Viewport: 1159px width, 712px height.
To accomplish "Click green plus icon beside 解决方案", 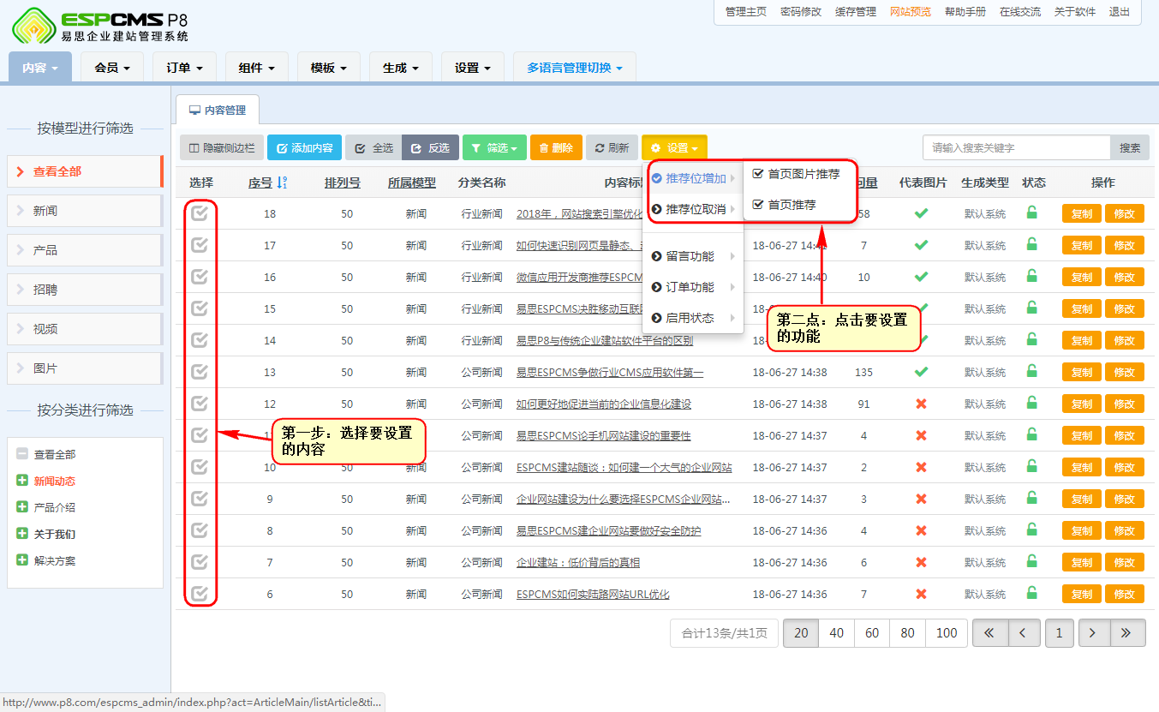I will pos(22,560).
